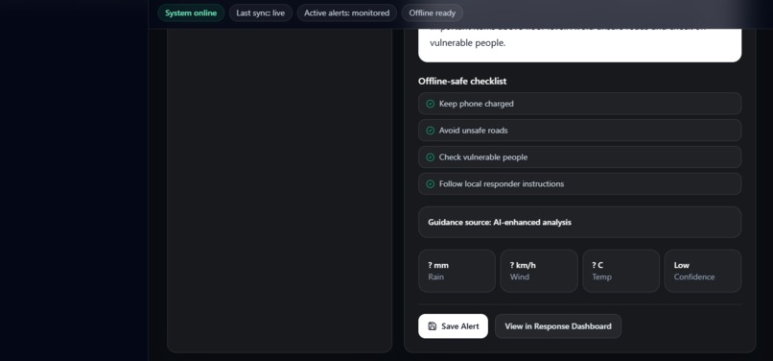The height and width of the screenshot is (361, 773).
Task: Click the check icon beside Check vulnerable people
Action: [431, 157]
